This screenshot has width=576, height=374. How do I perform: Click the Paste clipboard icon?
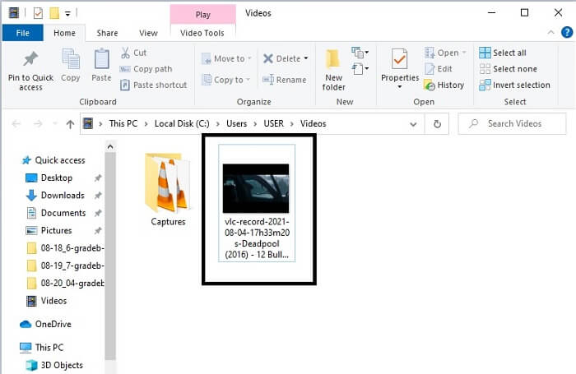tap(101, 58)
